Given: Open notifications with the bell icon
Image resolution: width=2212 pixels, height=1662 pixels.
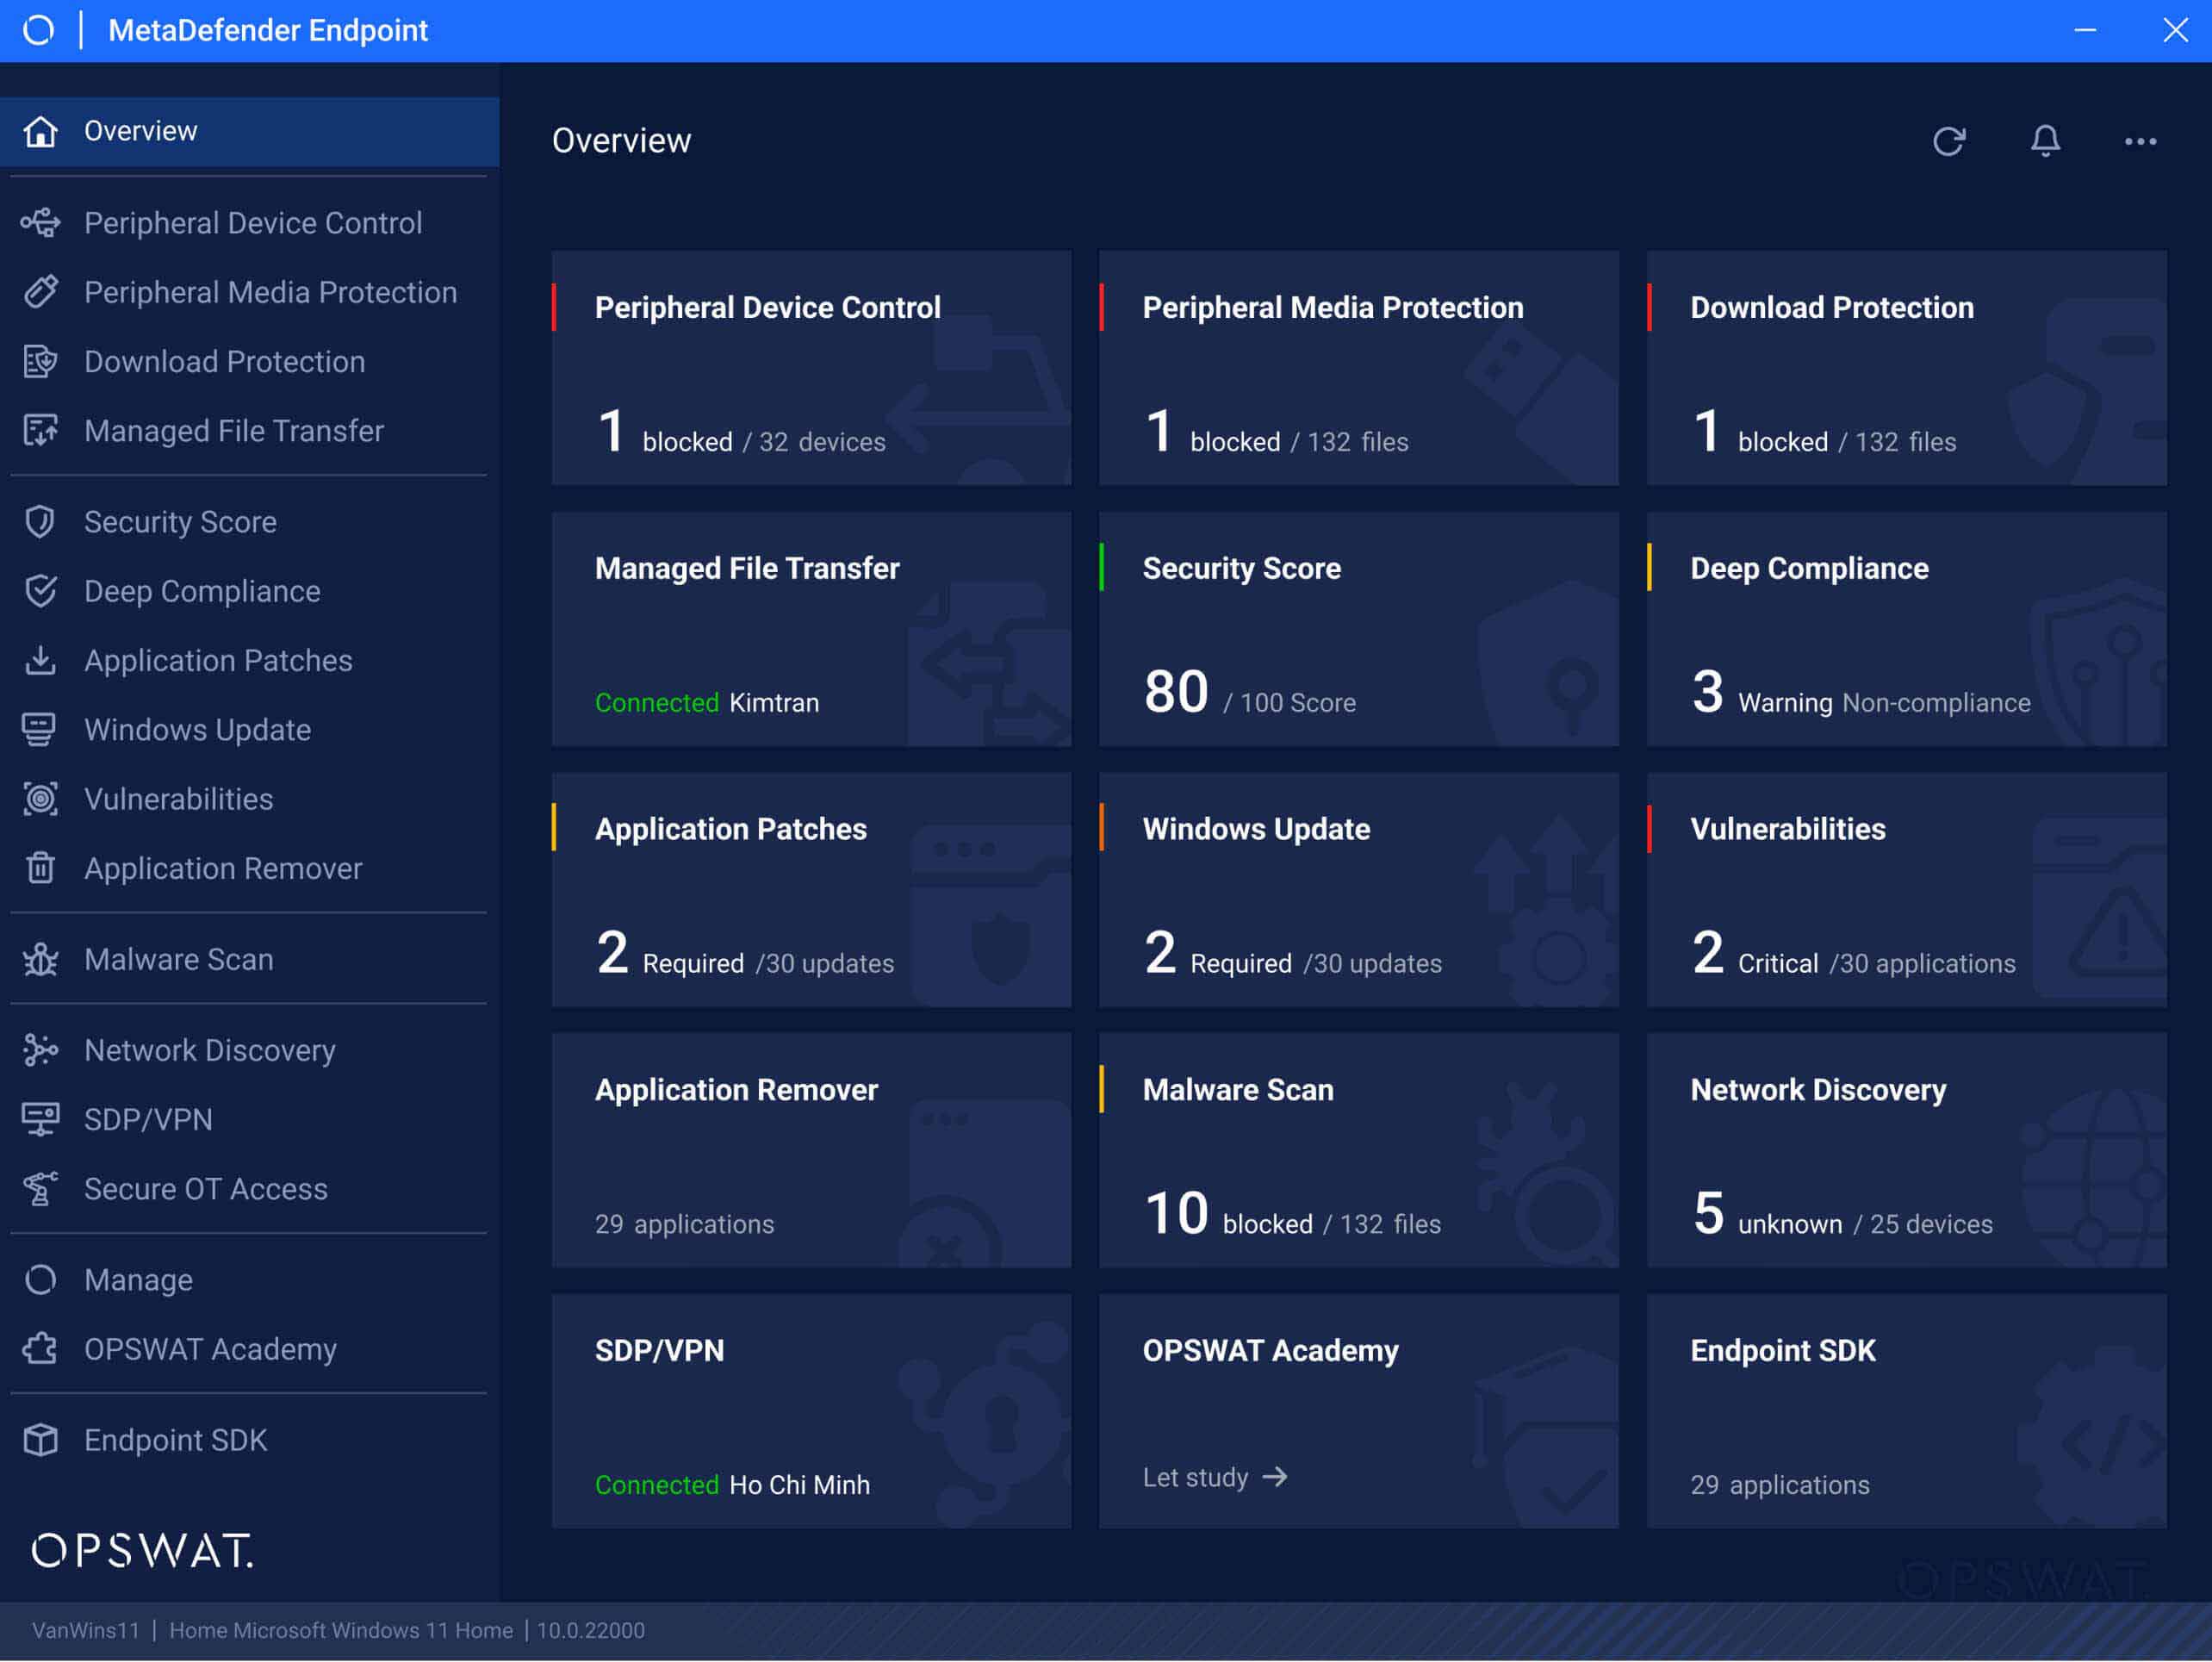Looking at the screenshot, I should [x=2044, y=141].
